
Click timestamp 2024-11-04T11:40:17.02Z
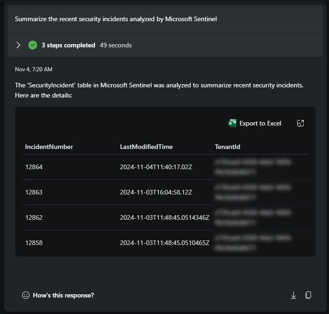[156, 167]
